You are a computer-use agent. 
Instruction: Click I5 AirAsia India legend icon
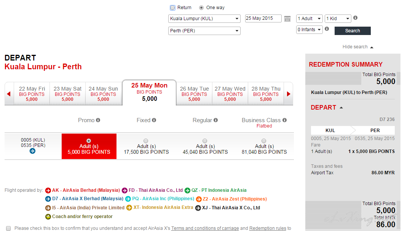(48, 208)
